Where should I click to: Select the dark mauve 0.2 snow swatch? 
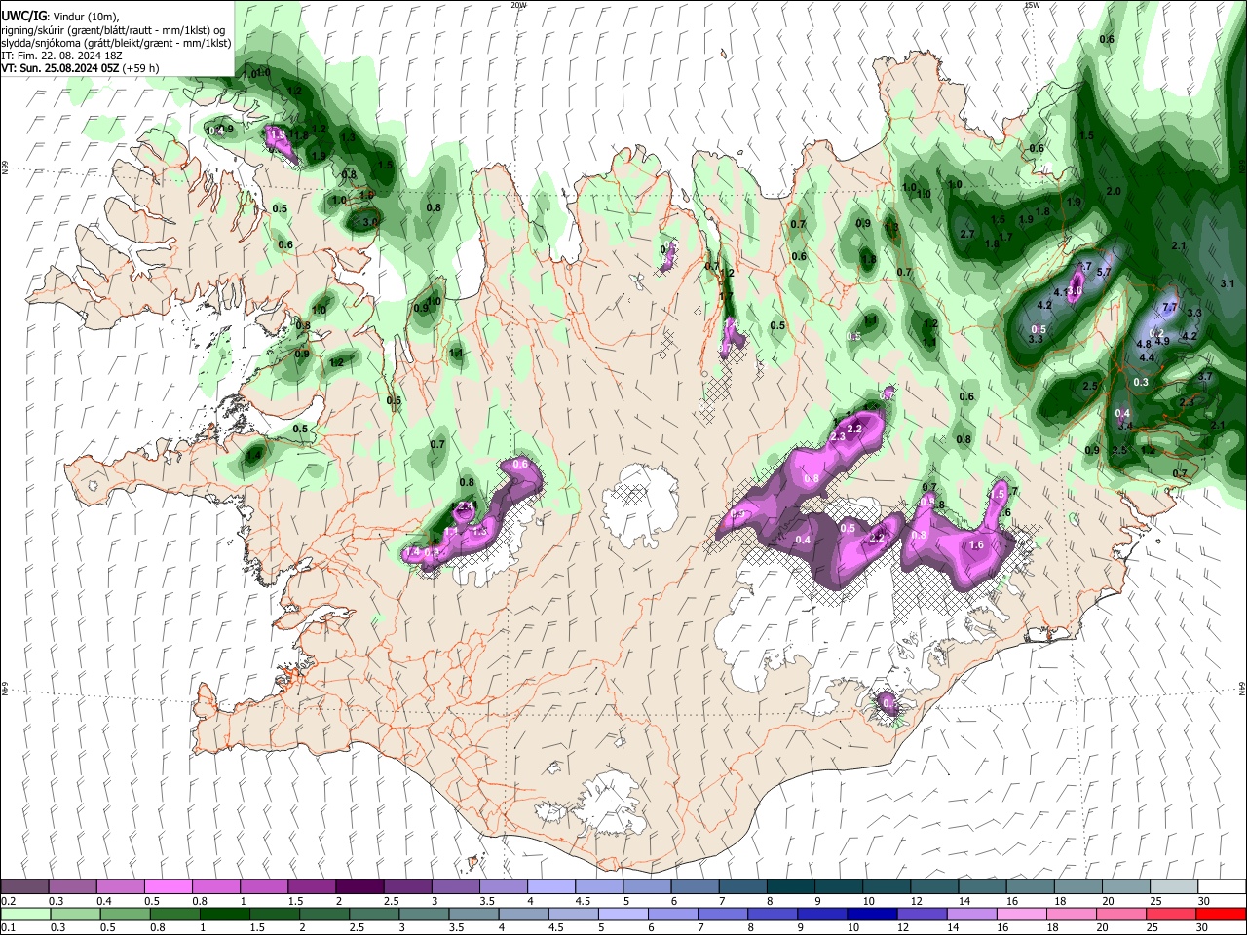click(x=24, y=887)
